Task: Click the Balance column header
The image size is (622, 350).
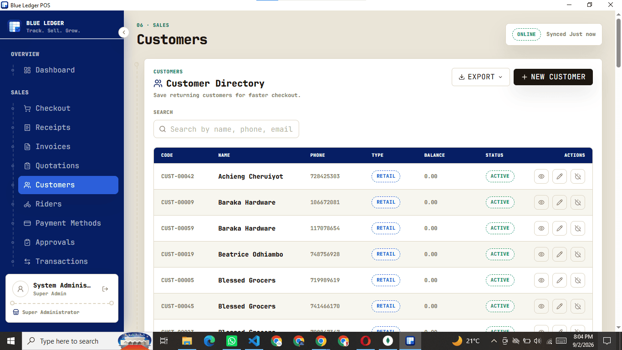Action: pyautogui.click(x=434, y=155)
